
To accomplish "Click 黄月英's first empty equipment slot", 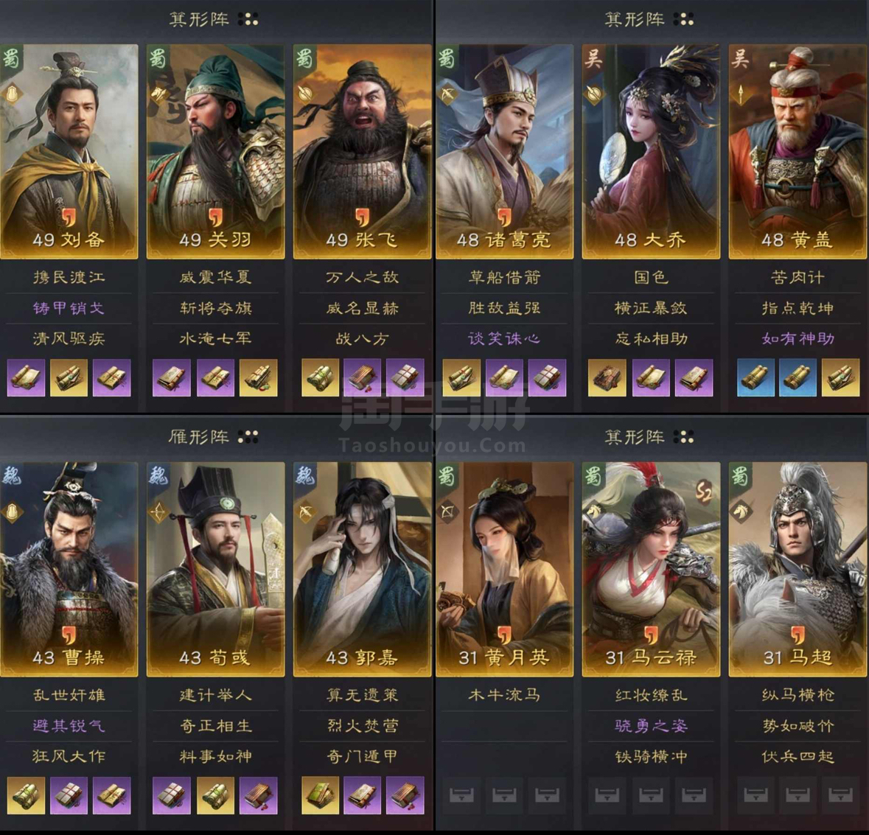I will [x=461, y=795].
